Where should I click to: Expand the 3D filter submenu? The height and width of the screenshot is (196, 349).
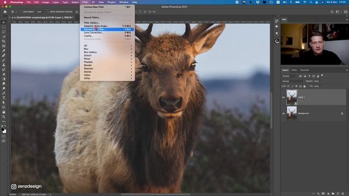tap(107, 46)
